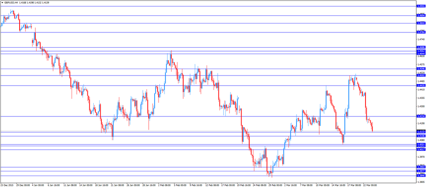Select the 1.4051 price level label
This screenshot has height=188, width=426.
pyautogui.click(x=420, y=144)
